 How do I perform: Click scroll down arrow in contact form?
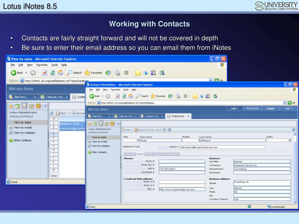pos(295,202)
